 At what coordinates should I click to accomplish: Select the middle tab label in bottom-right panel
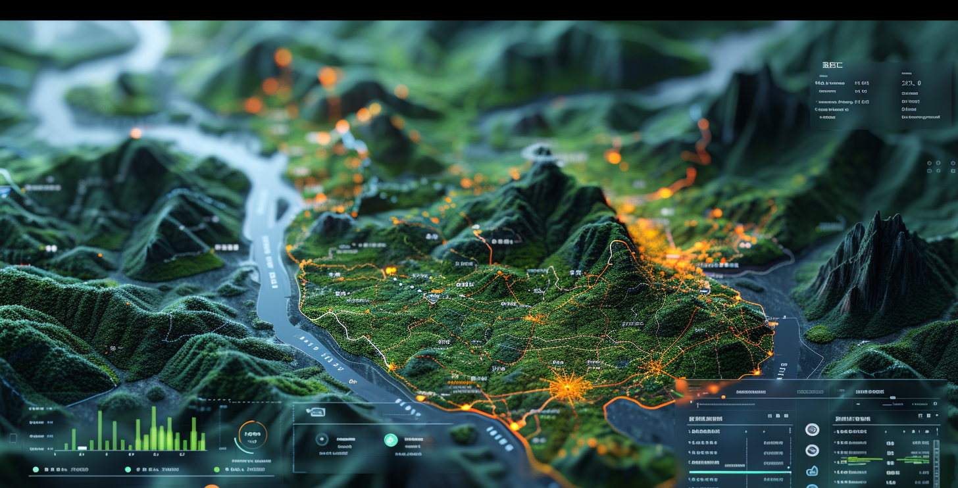(809, 392)
